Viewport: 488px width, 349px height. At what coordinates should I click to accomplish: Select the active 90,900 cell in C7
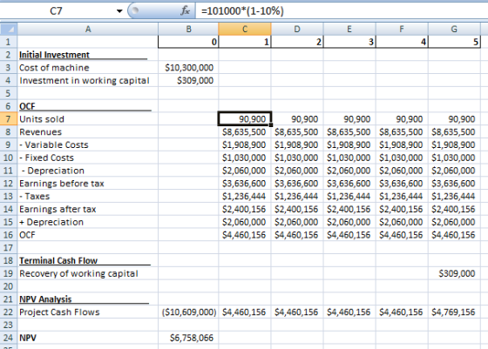pos(245,119)
